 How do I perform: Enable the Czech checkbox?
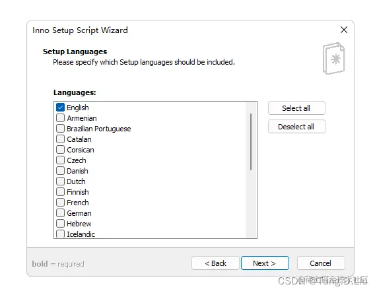click(x=60, y=160)
